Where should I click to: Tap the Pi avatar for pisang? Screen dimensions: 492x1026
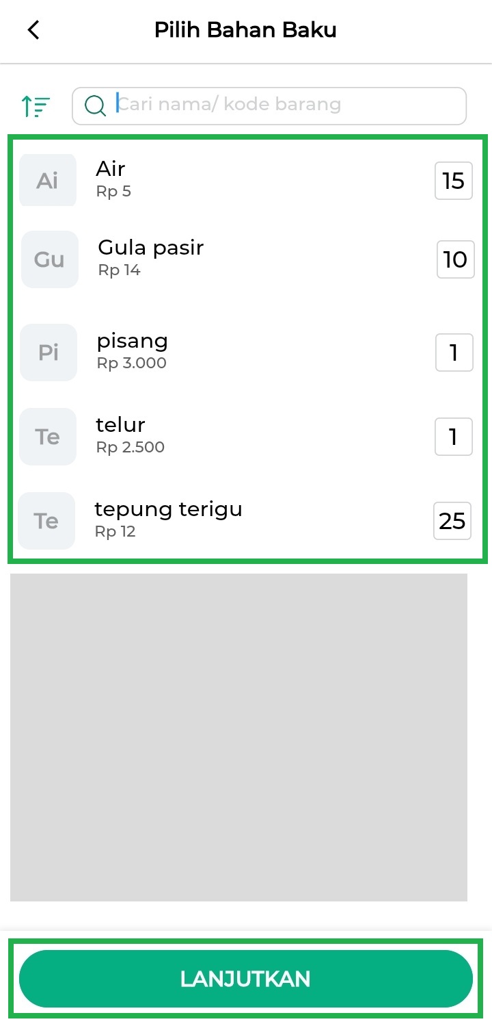tap(49, 352)
